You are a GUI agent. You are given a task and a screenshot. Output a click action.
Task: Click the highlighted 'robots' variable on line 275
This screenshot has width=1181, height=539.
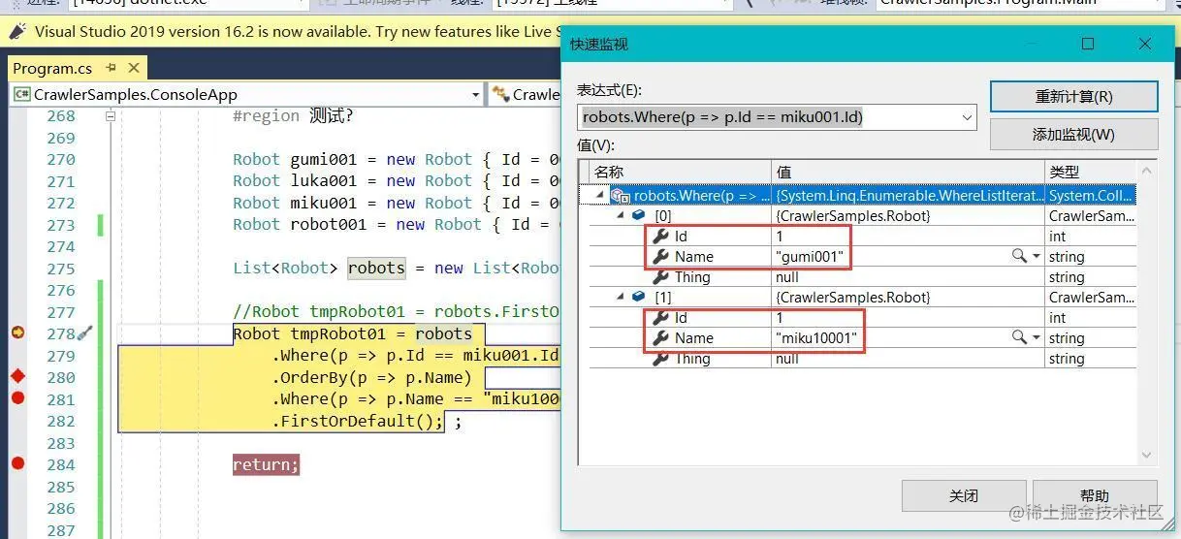tap(376, 268)
